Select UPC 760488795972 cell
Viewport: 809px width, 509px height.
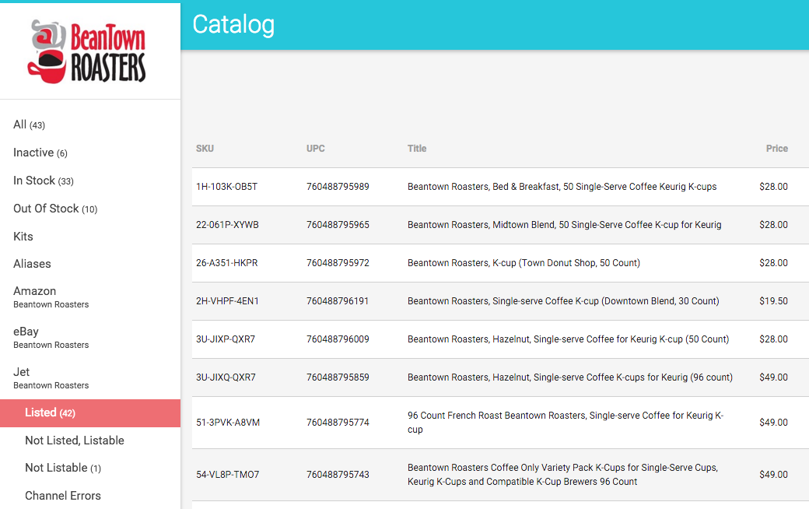(338, 263)
